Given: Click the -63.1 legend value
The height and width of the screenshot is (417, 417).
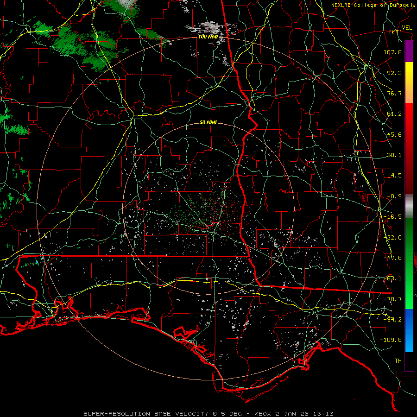Looking at the screenshot, I should [392, 278].
